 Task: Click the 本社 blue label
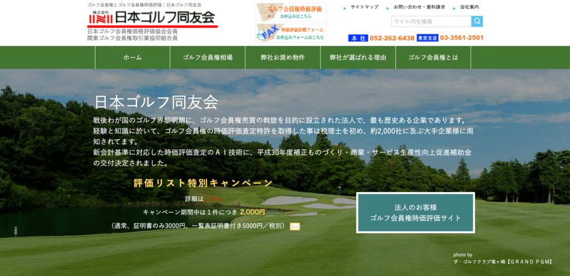(x=358, y=38)
